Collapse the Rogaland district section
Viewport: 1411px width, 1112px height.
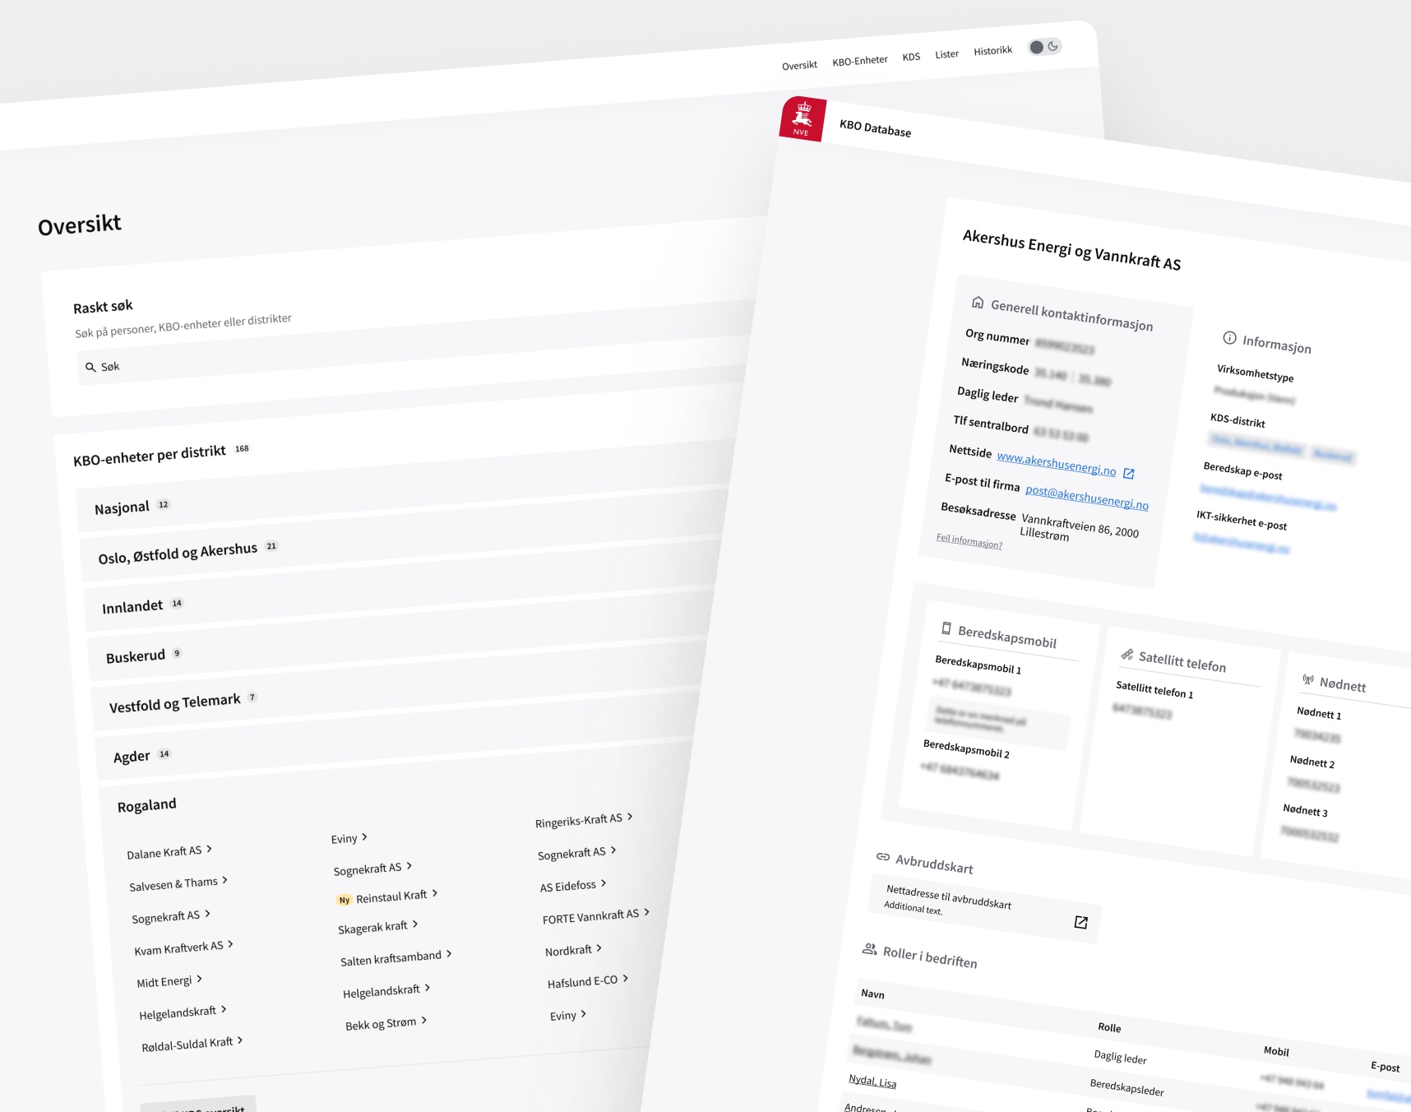click(147, 805)
